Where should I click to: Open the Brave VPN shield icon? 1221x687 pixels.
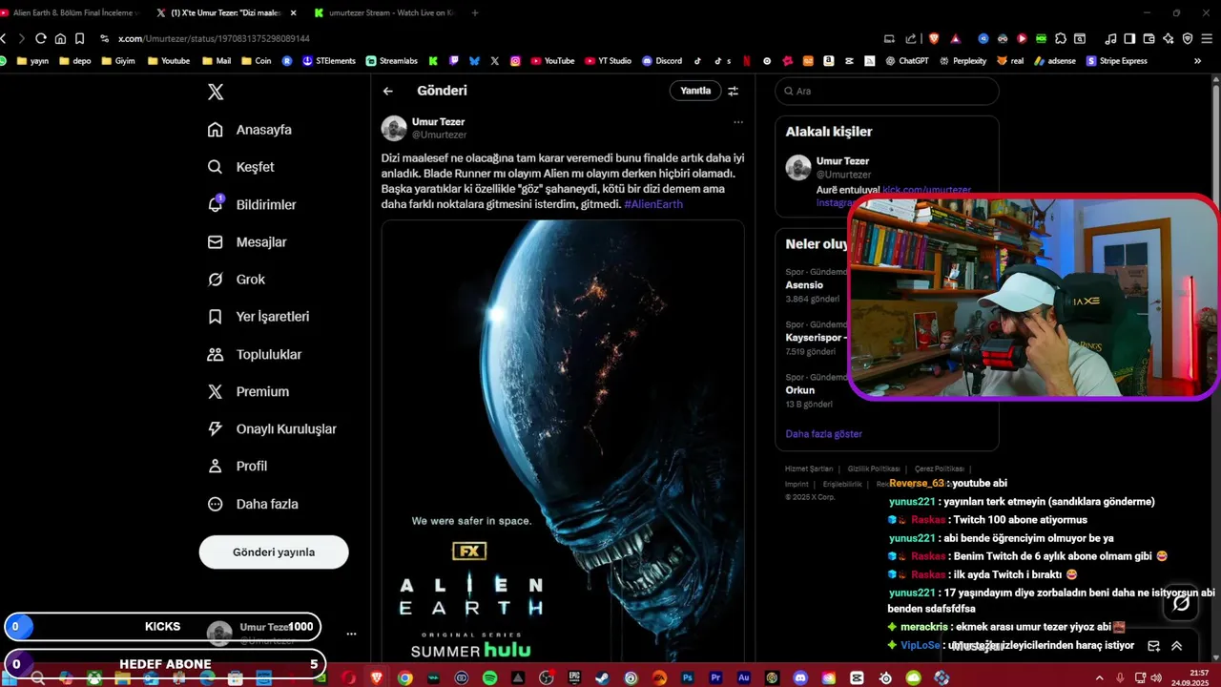click(1188, 38)
